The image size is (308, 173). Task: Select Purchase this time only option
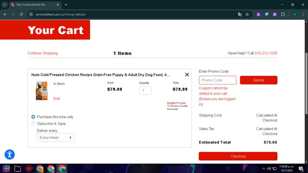[33, 117]
